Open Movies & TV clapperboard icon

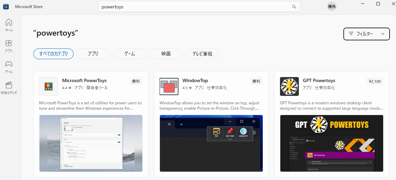pyautogui.click(x=9, y=85)
